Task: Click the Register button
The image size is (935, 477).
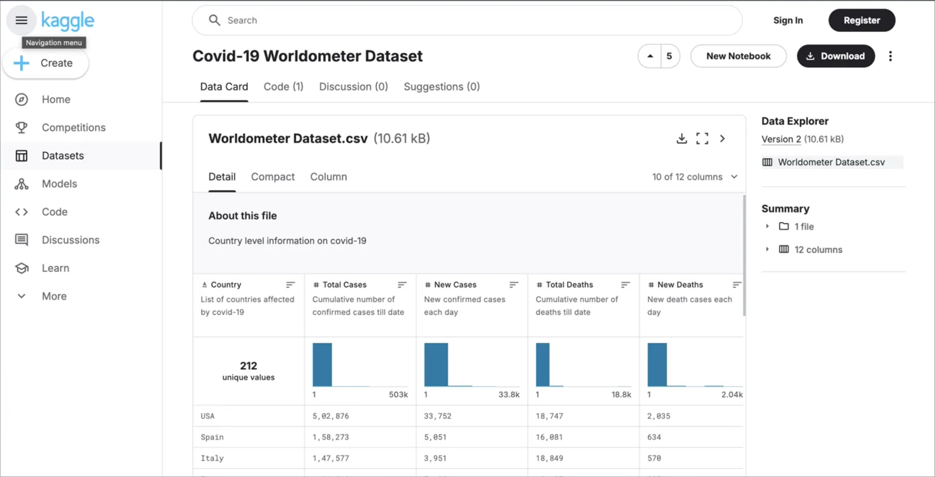Action: [861, 21]
